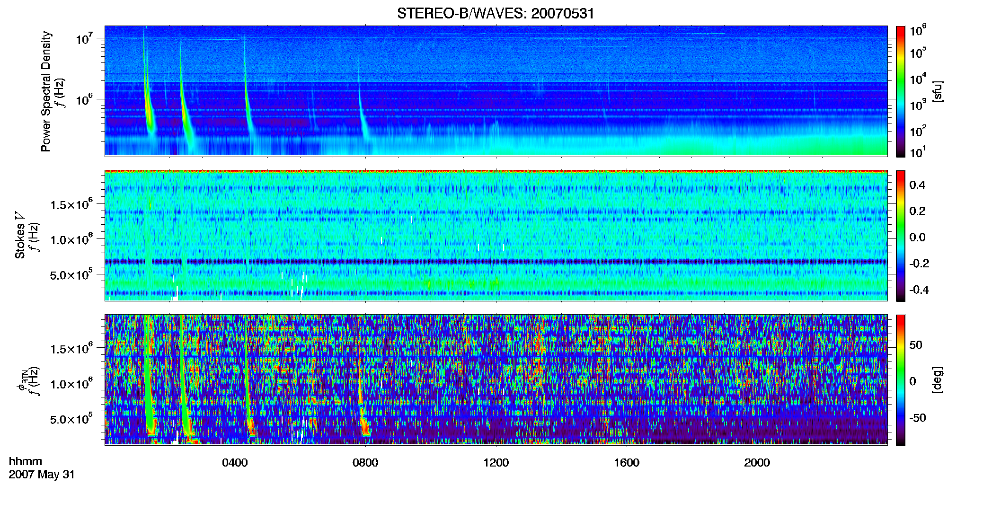Select the 2007 May 31 date label
The width and height of the screenshot is (992, 511).
(42, 475)
